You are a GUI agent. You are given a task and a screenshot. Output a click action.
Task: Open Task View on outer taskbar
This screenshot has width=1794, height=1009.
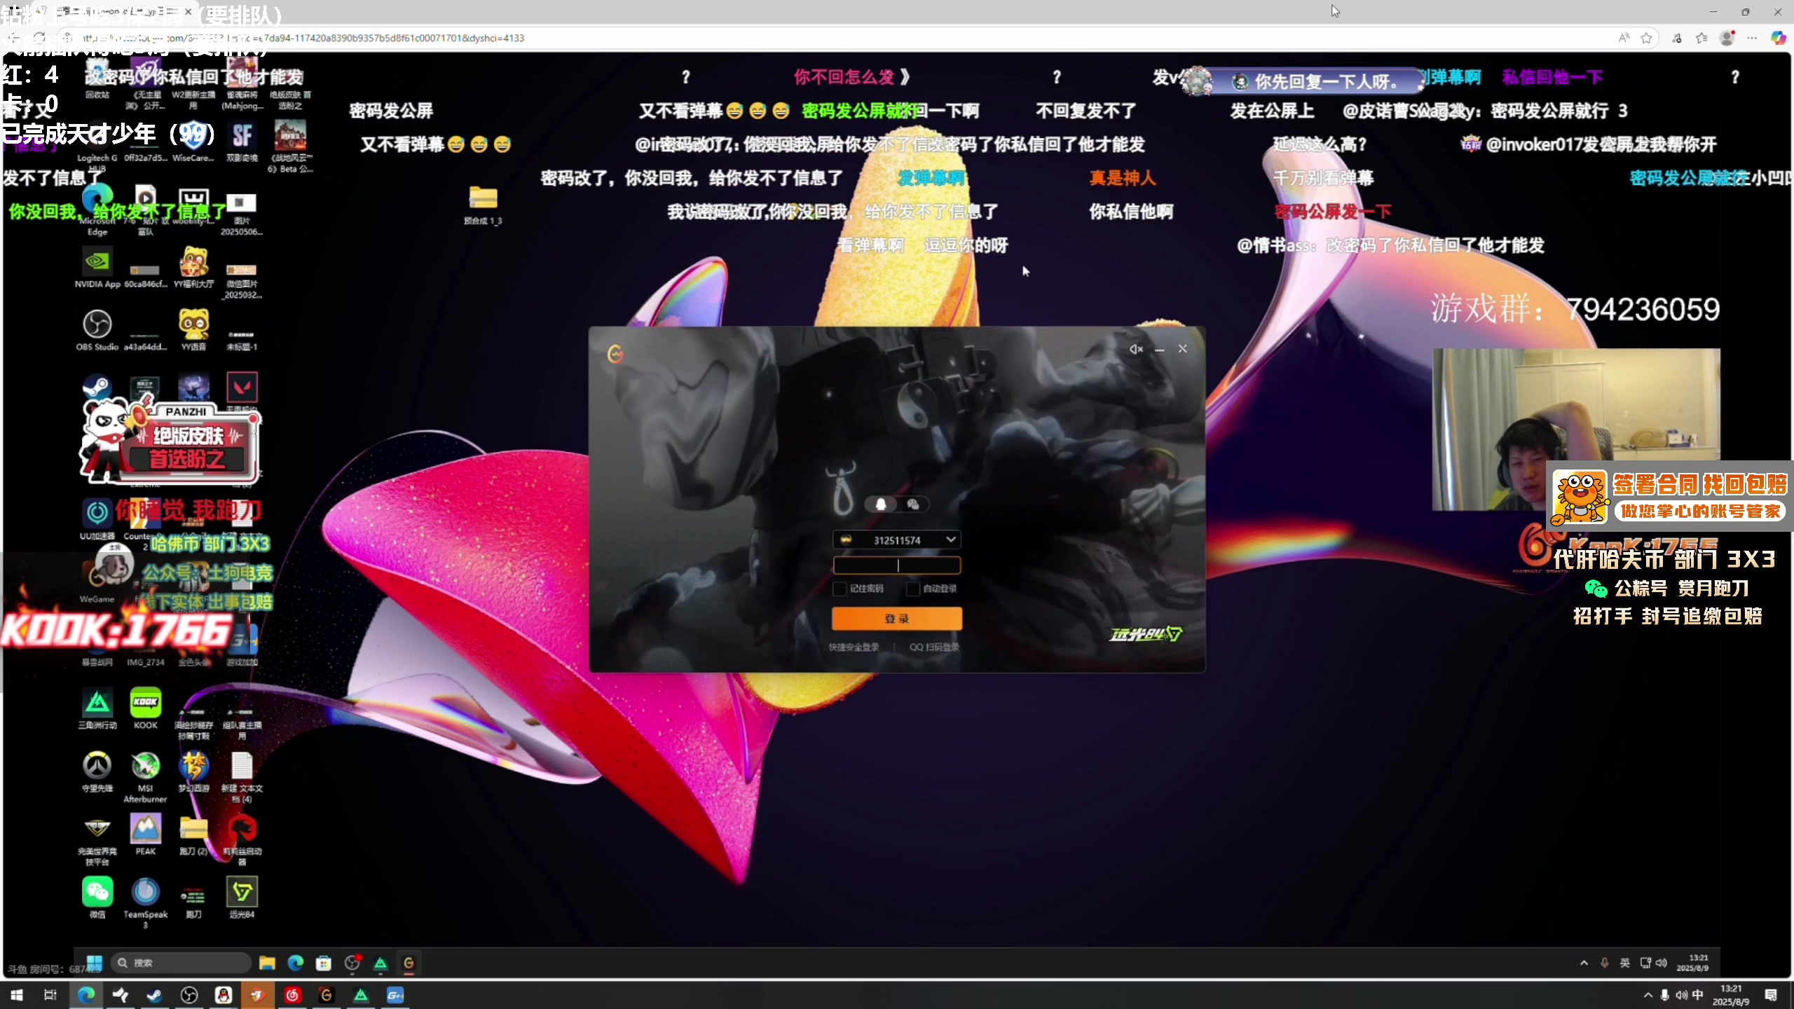coord(50,995)
